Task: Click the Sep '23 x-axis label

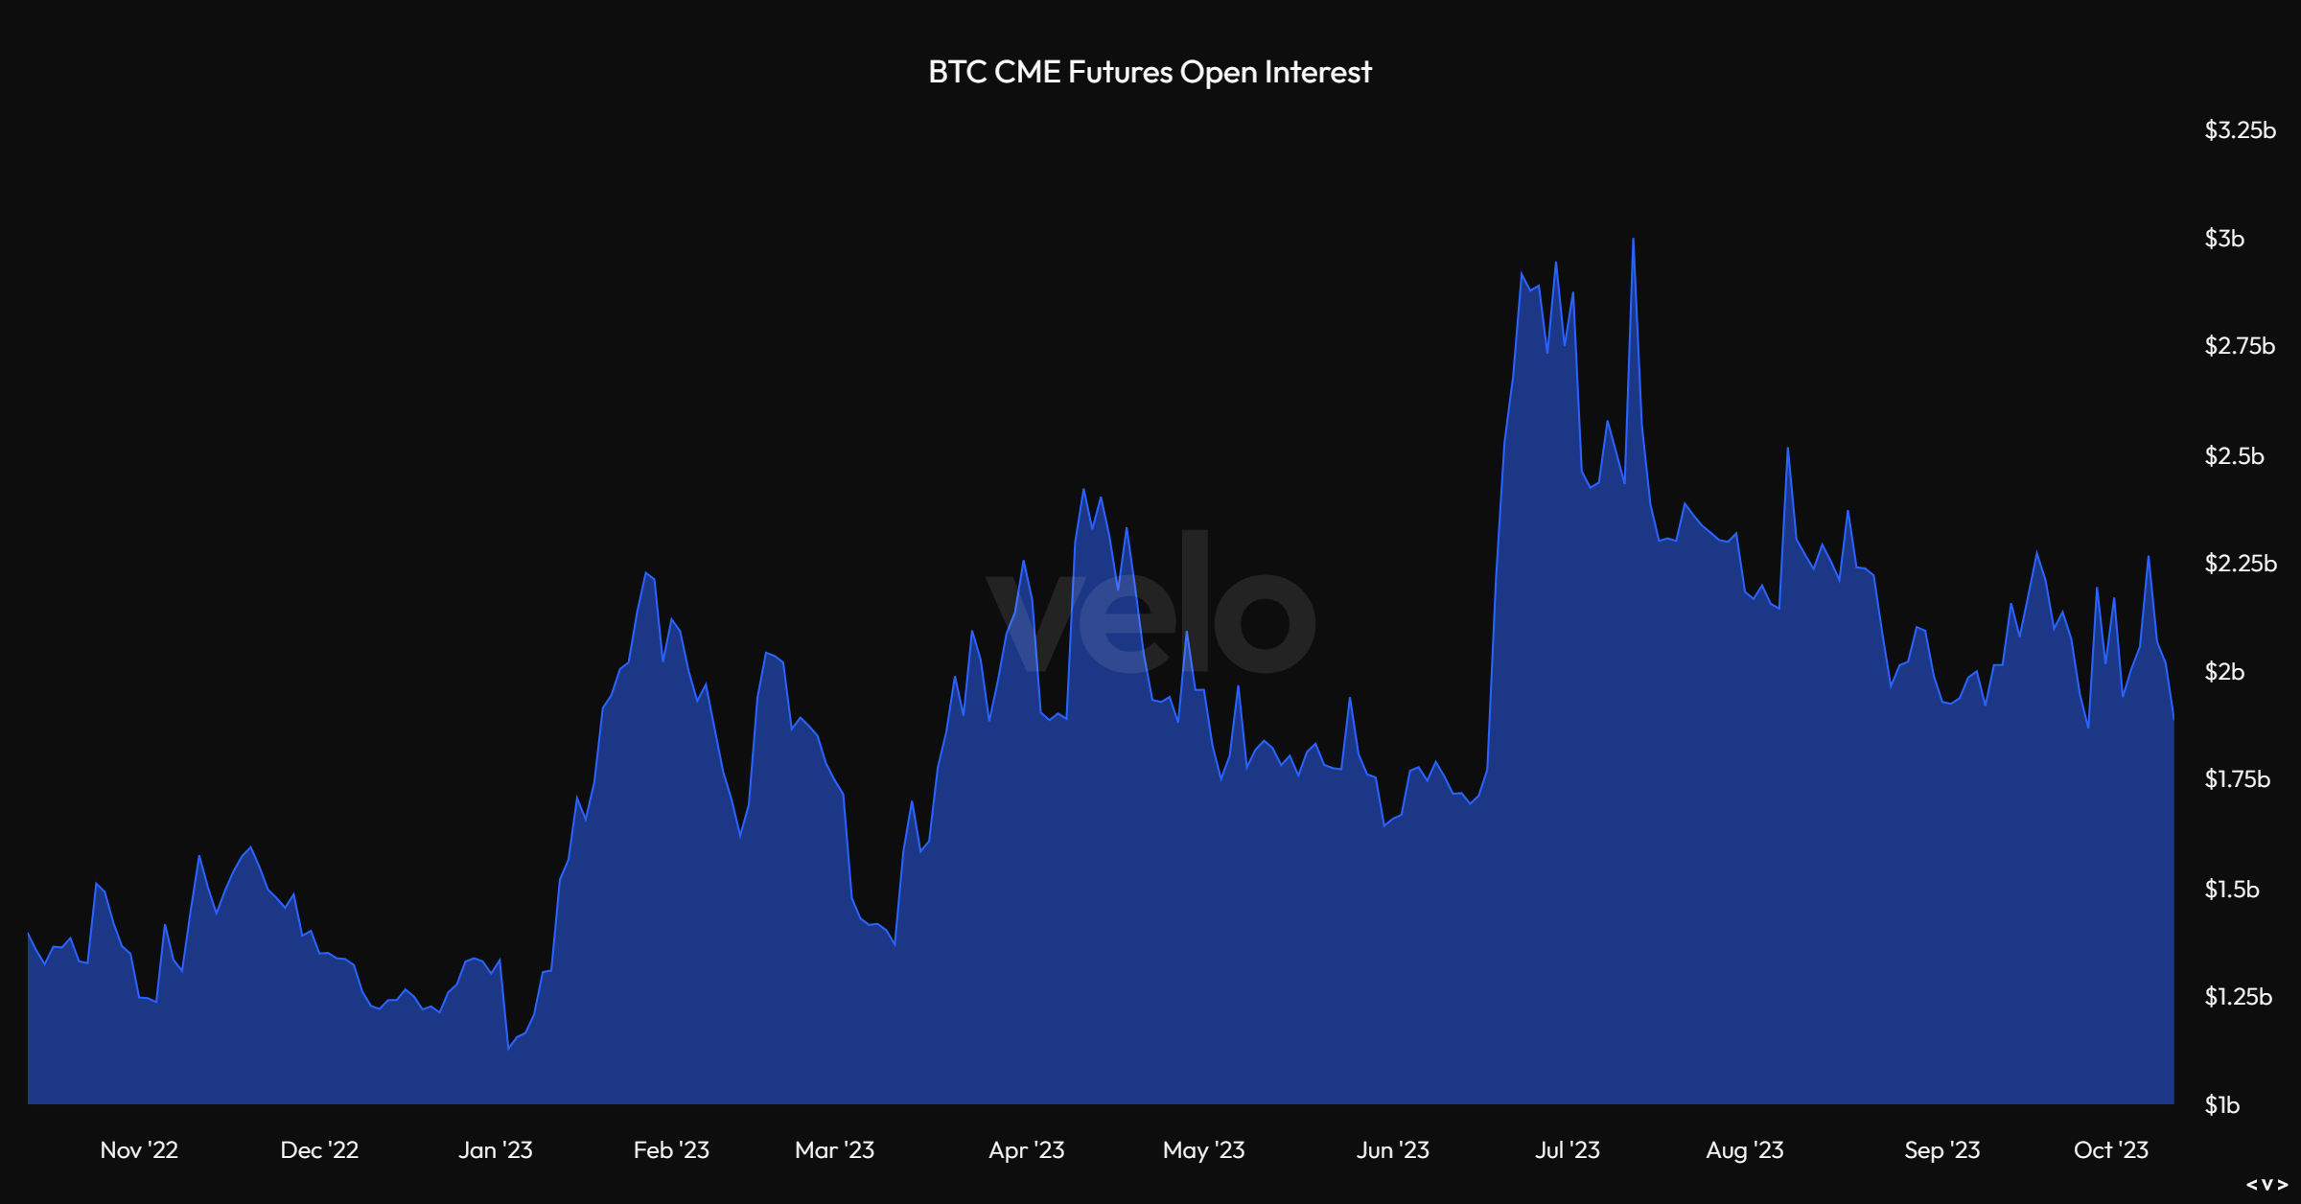Action: coord(1941,1150)
